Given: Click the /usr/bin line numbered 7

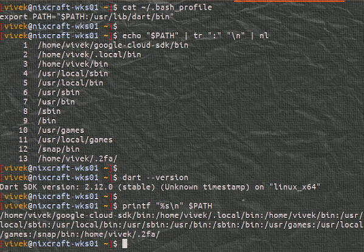Looking at the screenshot, I should pyautogui.click(x=57, y=102).
